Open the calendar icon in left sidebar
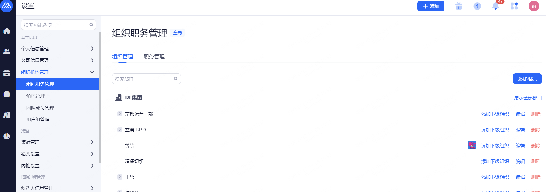Image resolution: width=546 pixels, height=192 pixels. (7, 73)
